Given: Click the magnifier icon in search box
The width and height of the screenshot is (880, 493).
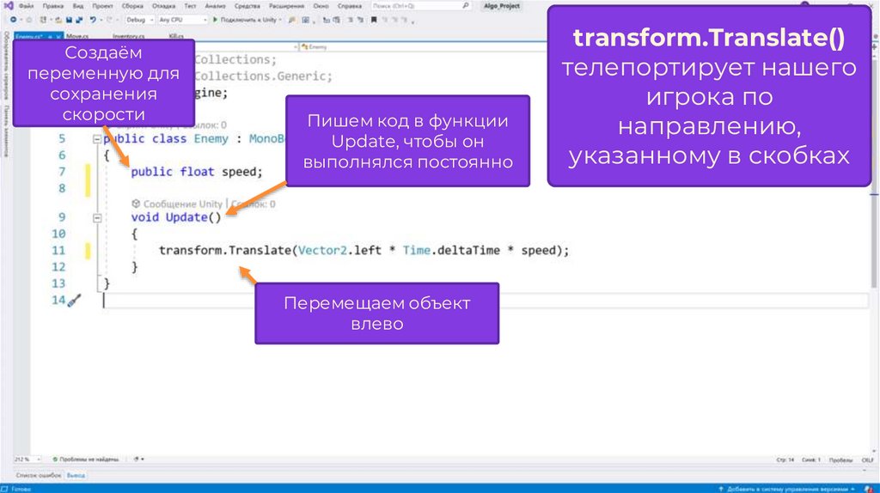Looking at the screenshot, I should (465, 6).
